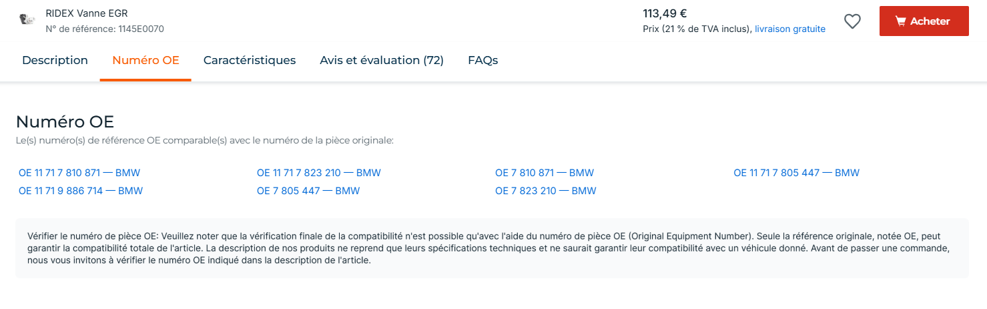Click the livraison gratuite link

(x=790, y=29)
